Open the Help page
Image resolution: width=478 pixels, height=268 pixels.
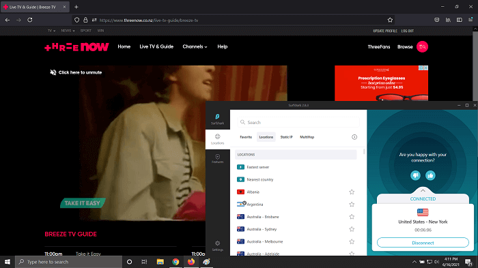[222, 46]
